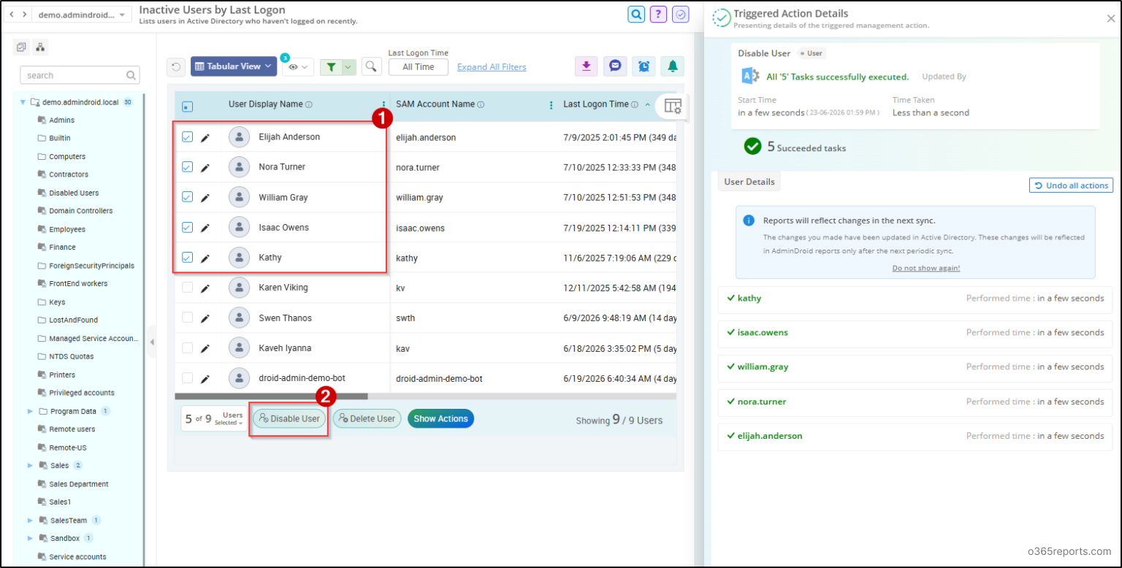Screen dimensions: 1122x568
Task: Click into the sidebar search field
Action: click(80, 75)
